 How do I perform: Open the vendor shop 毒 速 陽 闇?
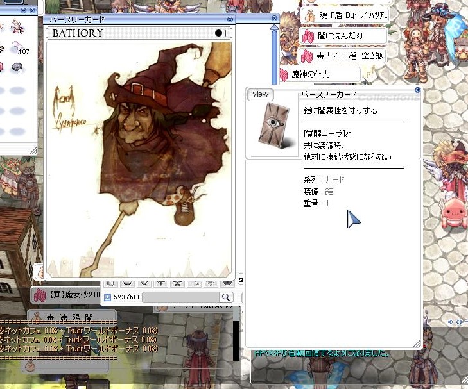72,317
